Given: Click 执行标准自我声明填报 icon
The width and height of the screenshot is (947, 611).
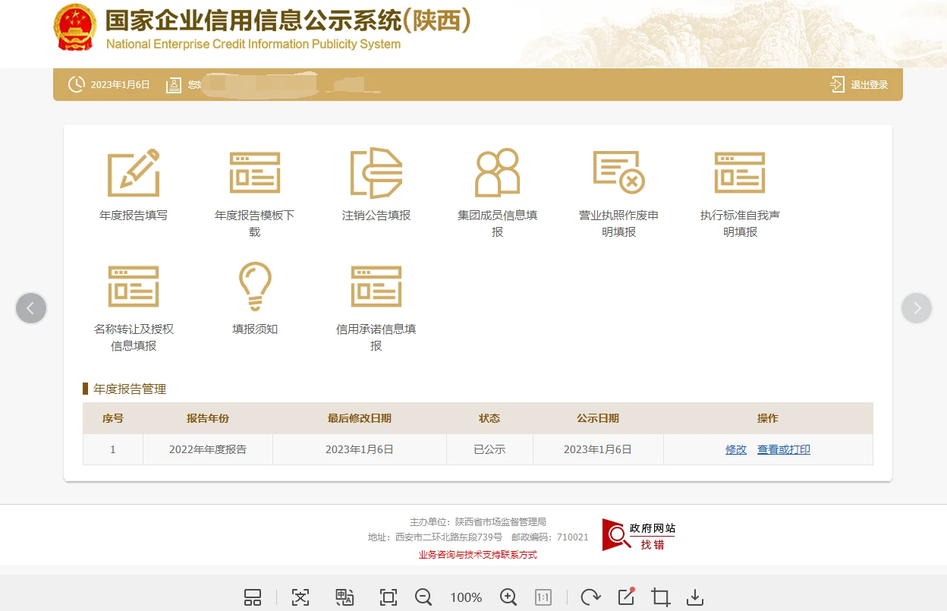Looking at the screenshot, I should (740, 173).
